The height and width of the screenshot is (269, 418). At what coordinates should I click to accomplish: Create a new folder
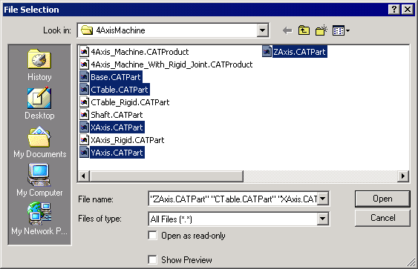pyautogui.click(x=321, y=30)
